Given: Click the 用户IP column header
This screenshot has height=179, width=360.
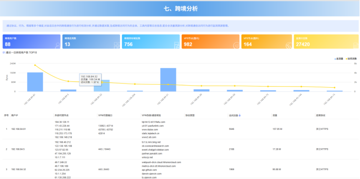Looking at the screenshot, I should pos(15,116).
